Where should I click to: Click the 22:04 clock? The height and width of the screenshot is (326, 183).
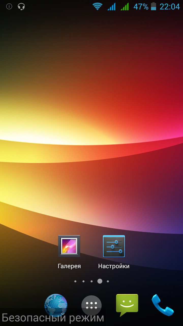[x=170, y=7]
